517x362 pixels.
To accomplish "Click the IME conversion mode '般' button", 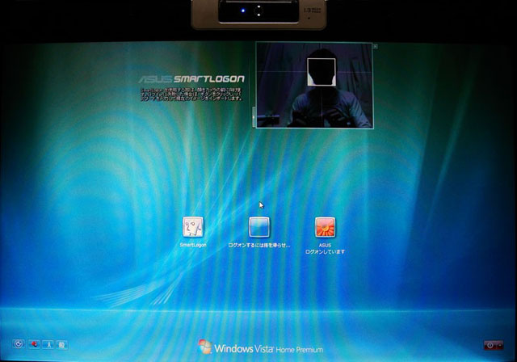I will (61, 345).
